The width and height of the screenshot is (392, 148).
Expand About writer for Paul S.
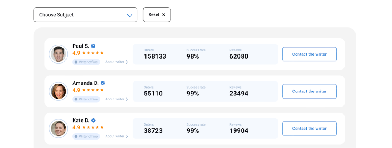click(x=117, y=62)
